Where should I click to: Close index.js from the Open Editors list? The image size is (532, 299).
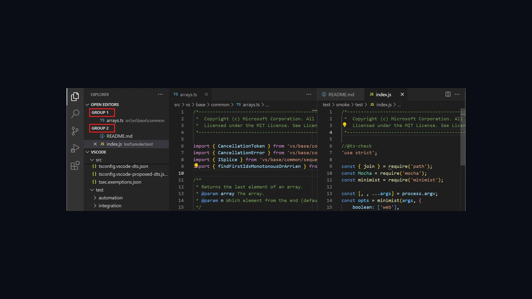pos(95,144)
